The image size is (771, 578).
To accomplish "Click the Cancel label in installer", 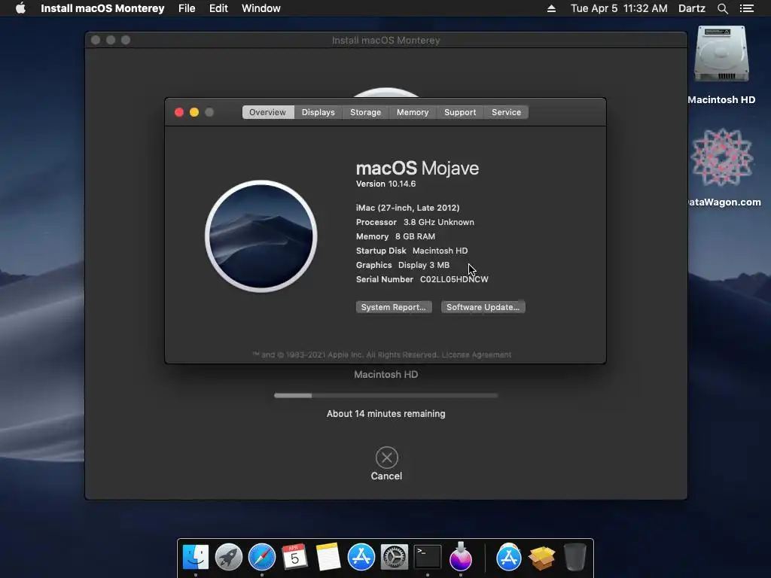I will tap(386, 476).
